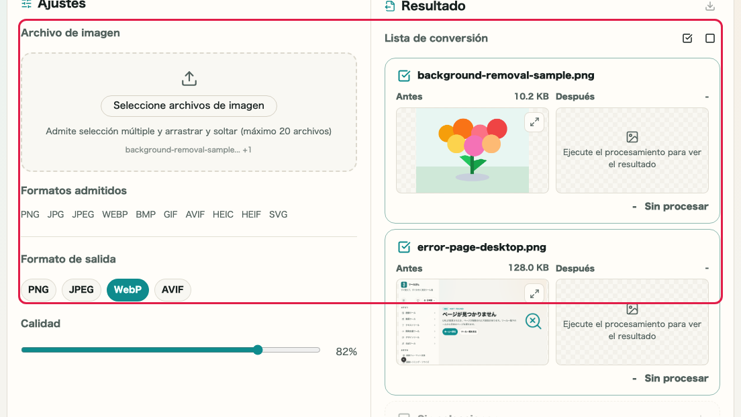
Task: Click the deselect-all empty square icon
Action: tap(710, 38)
